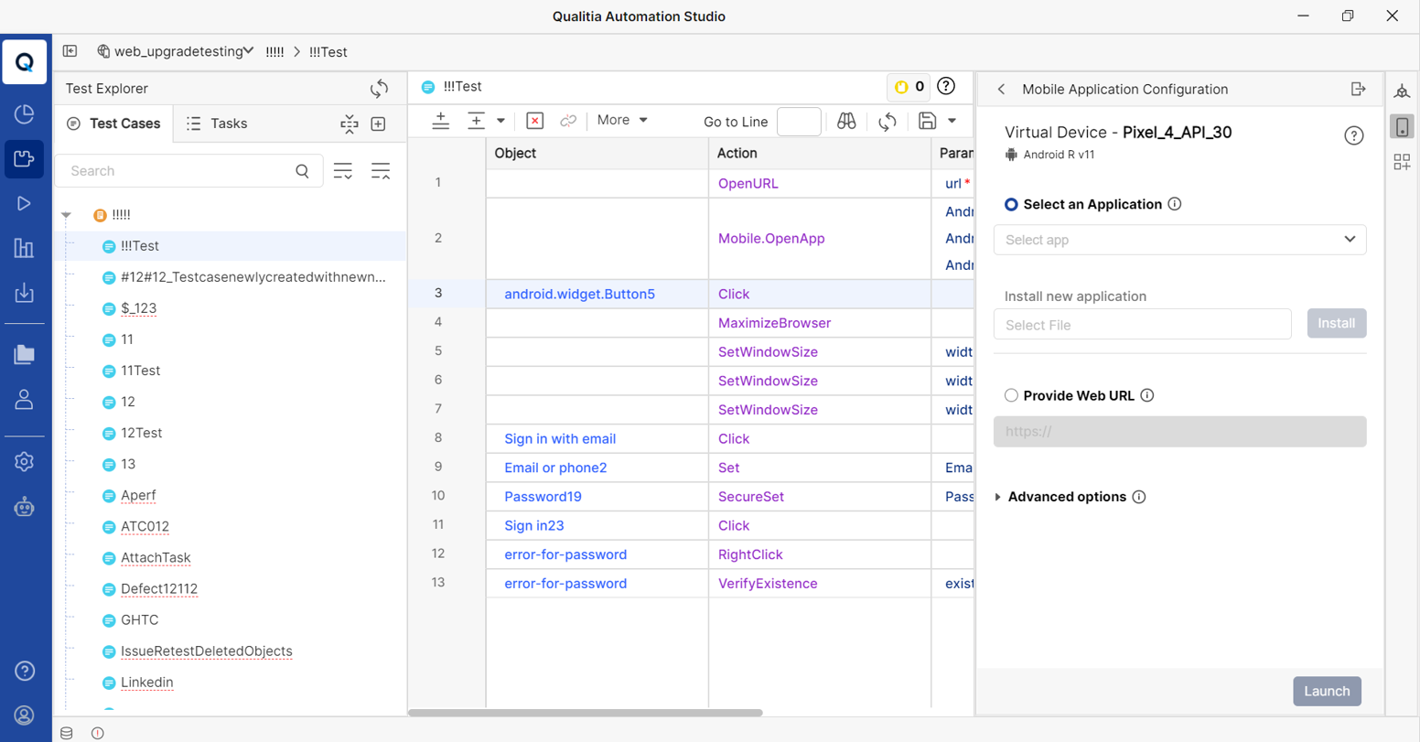Click the error indicator icon in status bar

coord(98,733)
